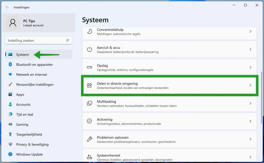Click the Problemen oplossen wrench icon
264x163 pixels.
89,139
